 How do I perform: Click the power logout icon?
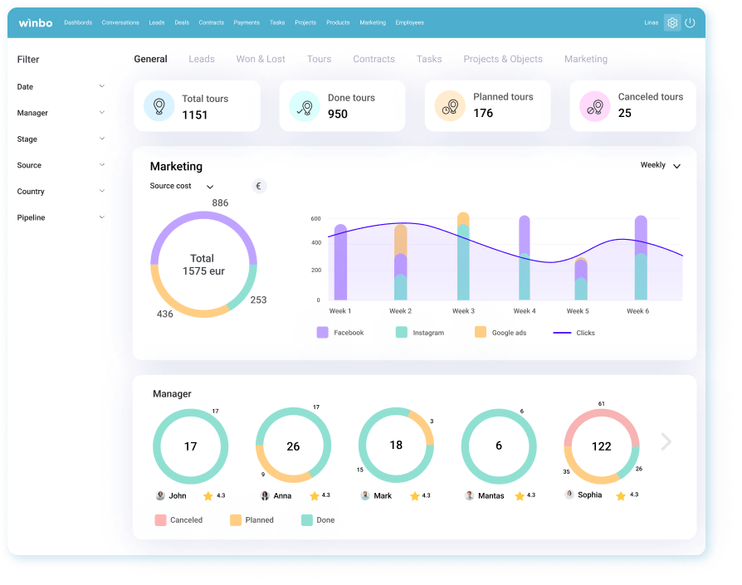[x=691, y=23]
